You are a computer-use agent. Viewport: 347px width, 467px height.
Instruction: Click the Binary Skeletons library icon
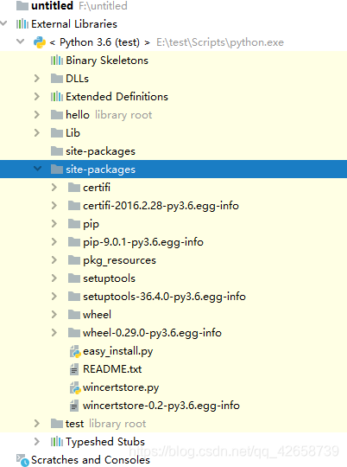[x=57, y=61]
